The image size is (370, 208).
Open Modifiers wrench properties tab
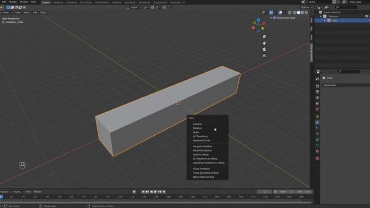coord(317,122)
